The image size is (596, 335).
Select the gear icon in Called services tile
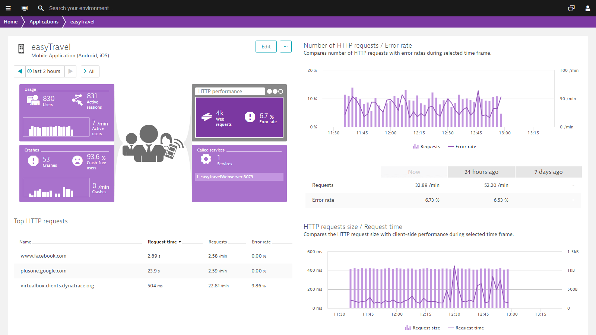206,159
